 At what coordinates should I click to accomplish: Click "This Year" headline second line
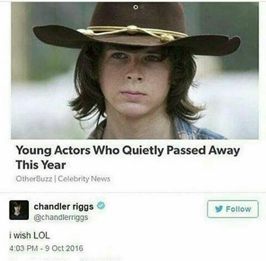[41, 165]
